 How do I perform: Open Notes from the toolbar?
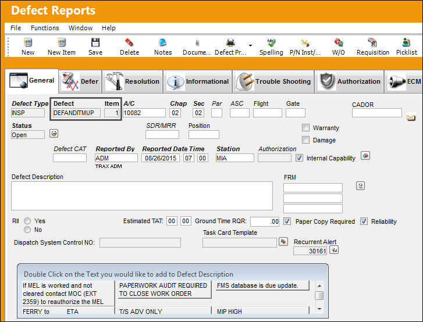click(x=163, y=42)
